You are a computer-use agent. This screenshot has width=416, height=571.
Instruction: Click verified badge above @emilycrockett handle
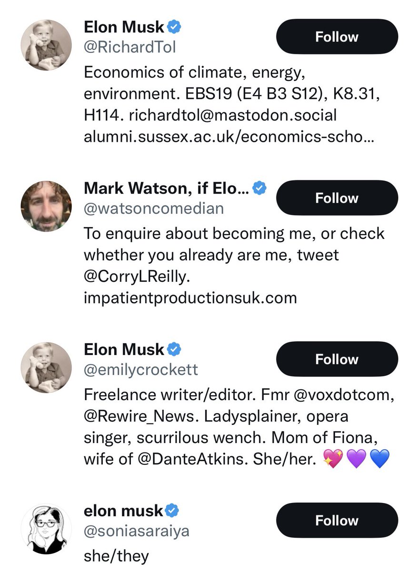click(174, 350)
